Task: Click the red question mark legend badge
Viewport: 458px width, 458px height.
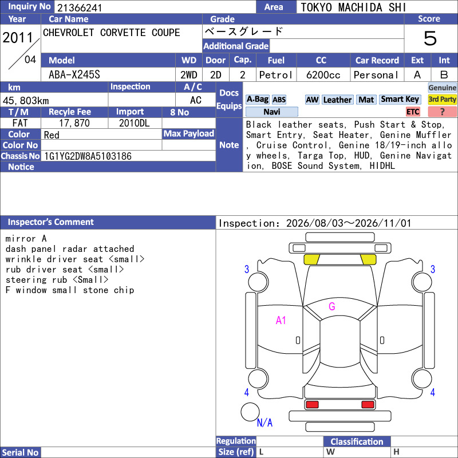Action: coord(442,112)
